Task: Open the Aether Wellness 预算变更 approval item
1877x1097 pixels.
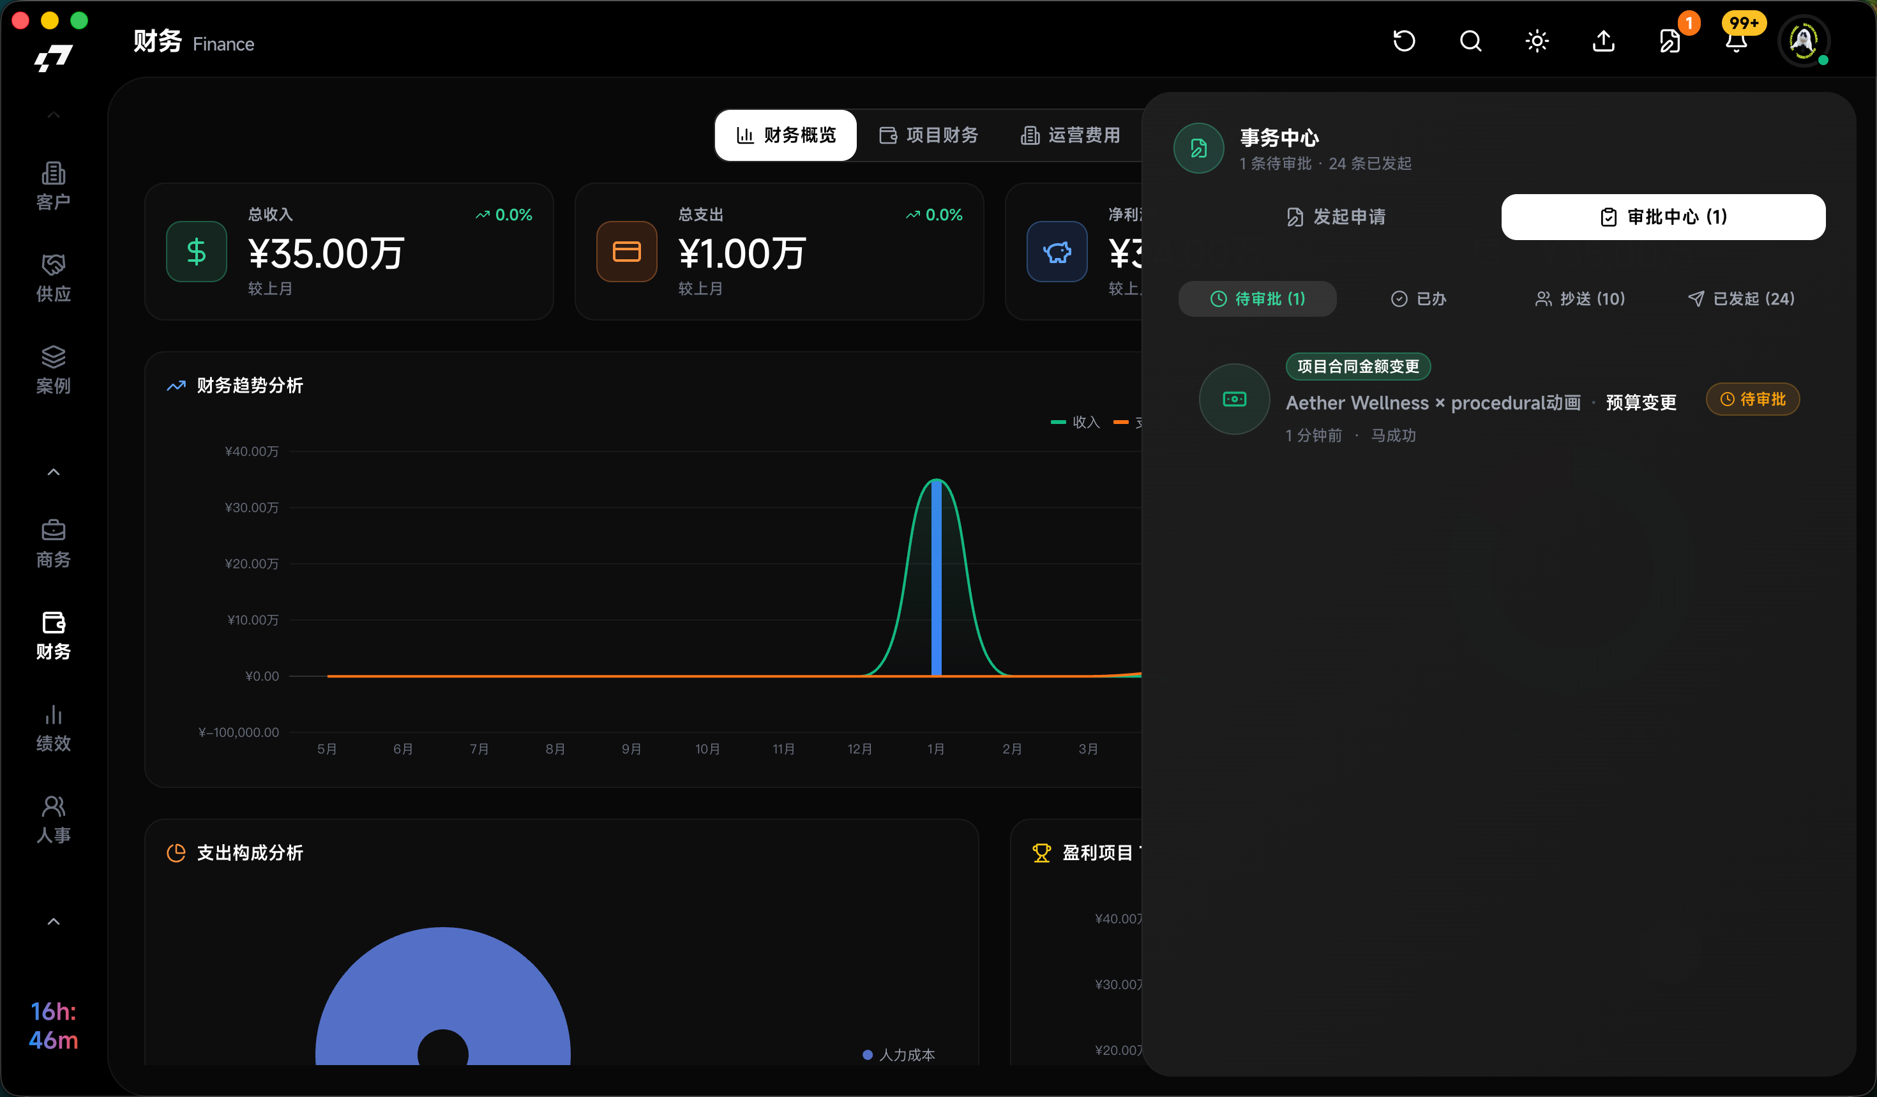Action: 1498,400
